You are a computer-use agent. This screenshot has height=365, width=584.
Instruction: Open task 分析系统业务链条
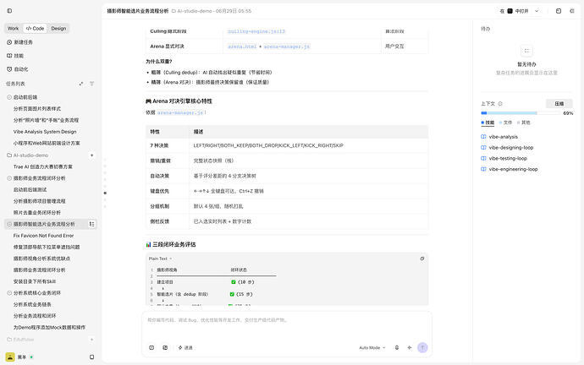(32, 304)
